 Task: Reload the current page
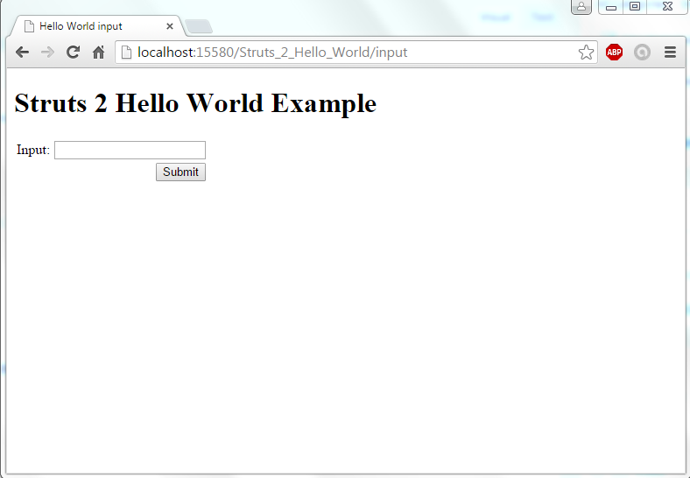(73, 53)
